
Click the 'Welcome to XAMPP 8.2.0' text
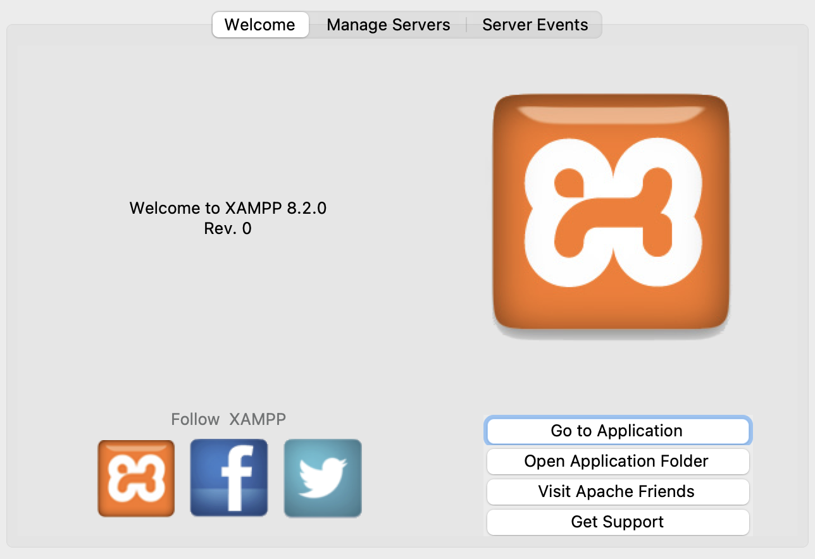(x=228, y=208)
